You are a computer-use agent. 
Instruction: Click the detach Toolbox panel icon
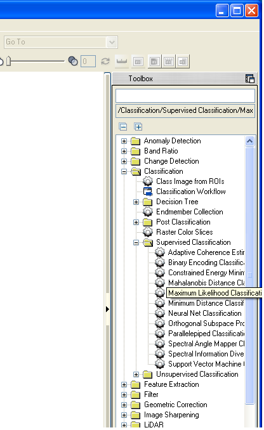pyautogui.click(x=249, y=79)
